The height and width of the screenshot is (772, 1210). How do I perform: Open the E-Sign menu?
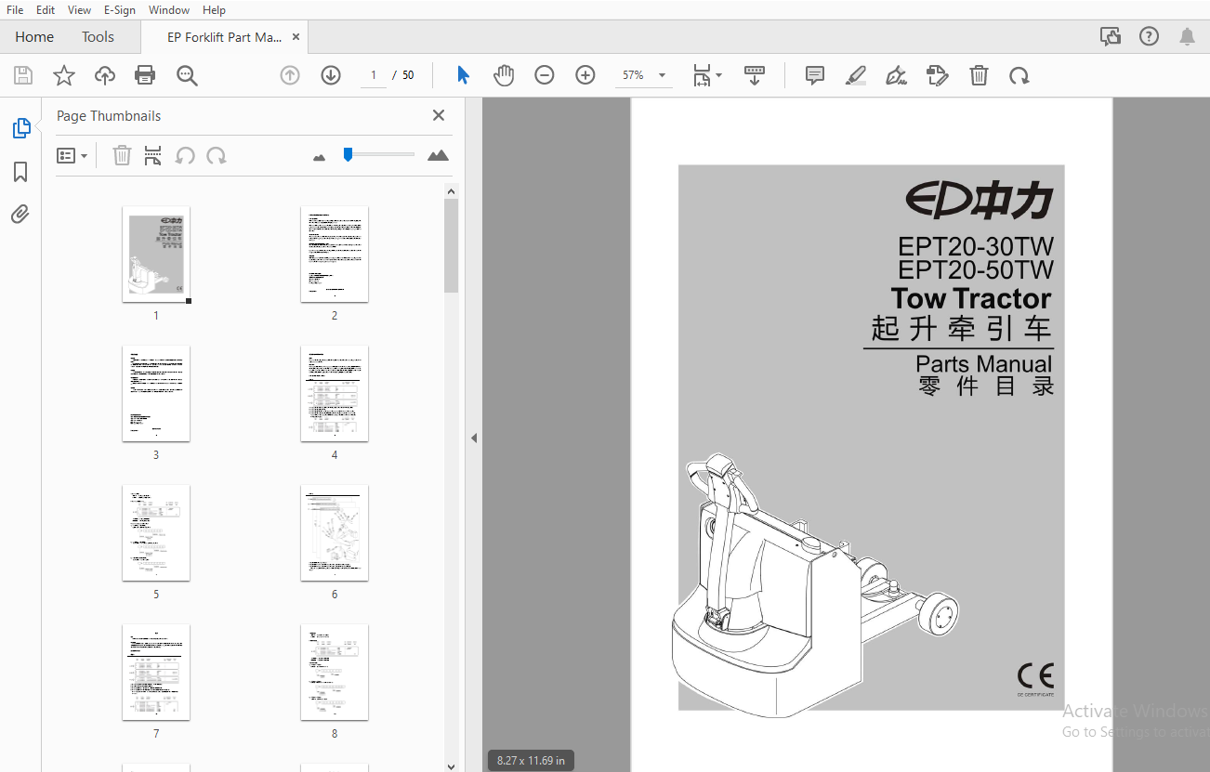(x=120, y=9)
